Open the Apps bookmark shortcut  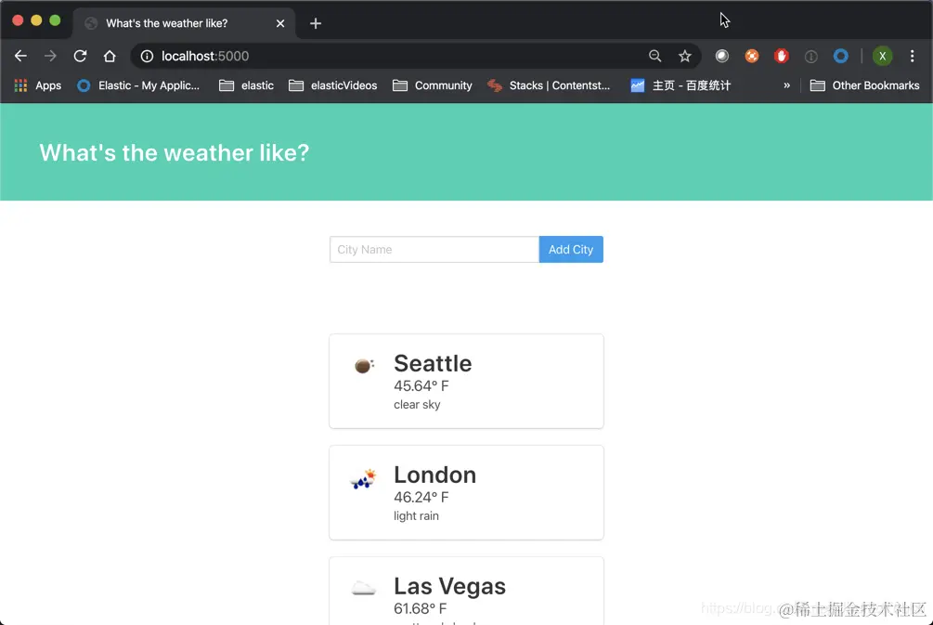37,85
